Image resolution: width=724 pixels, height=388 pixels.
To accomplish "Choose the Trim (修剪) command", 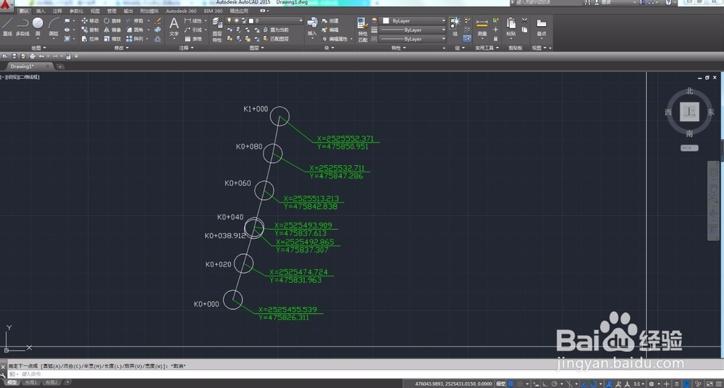I will tap(135, 21).
